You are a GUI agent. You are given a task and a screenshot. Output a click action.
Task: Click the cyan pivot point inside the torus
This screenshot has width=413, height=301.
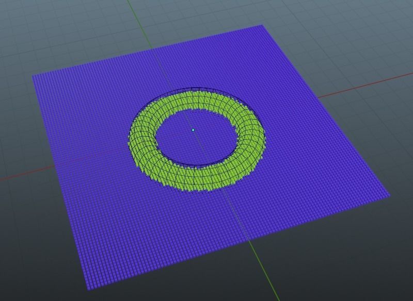193,130
